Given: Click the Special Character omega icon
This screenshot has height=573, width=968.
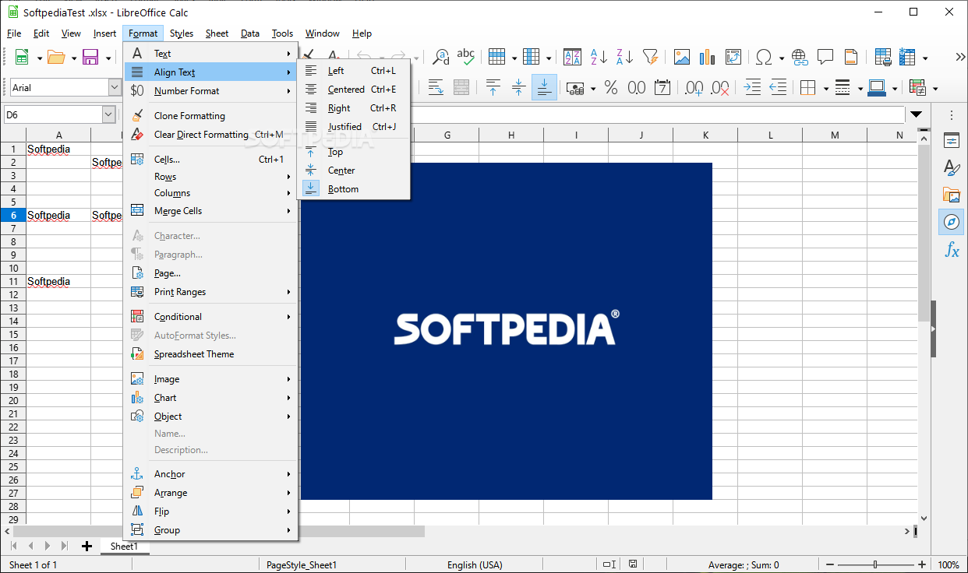Looking at the screenshot, I should 764,57.
